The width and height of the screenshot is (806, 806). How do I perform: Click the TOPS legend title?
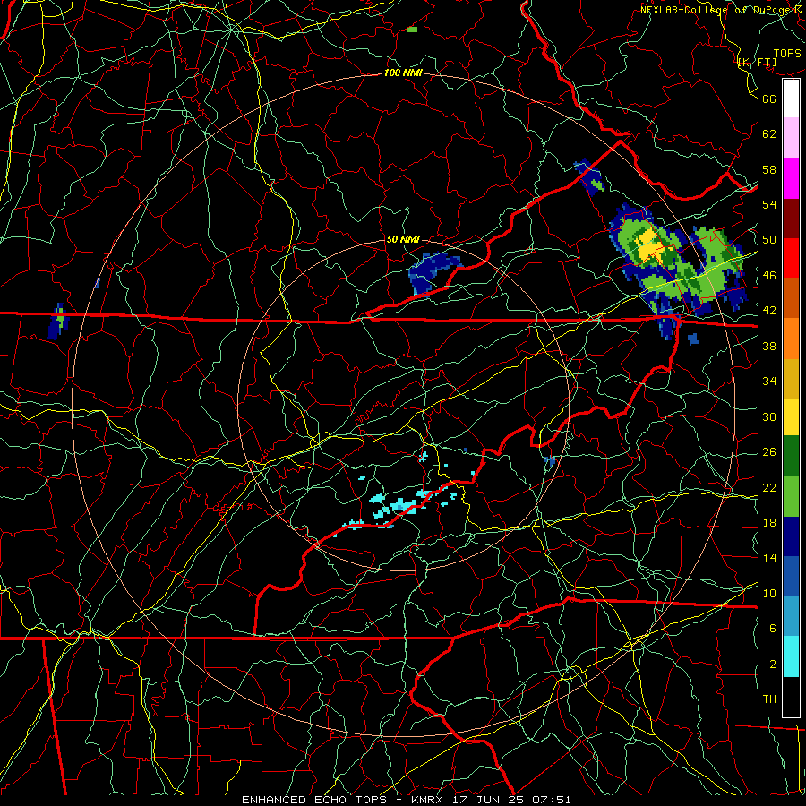[x=787, y=54]
